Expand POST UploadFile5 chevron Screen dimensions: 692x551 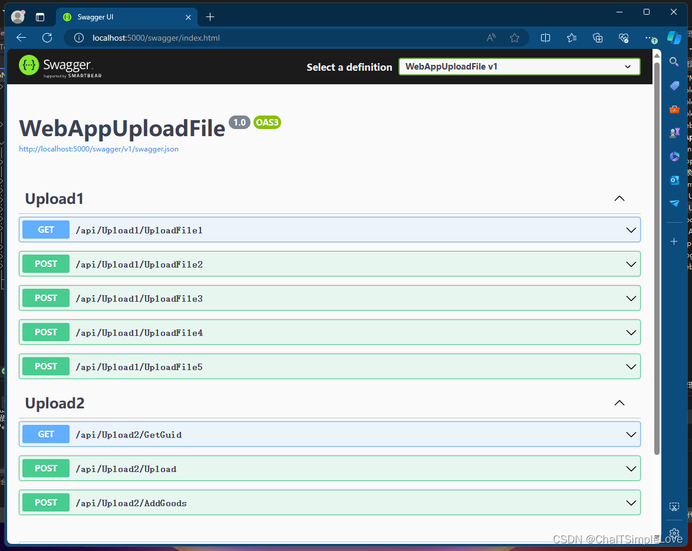631,367
